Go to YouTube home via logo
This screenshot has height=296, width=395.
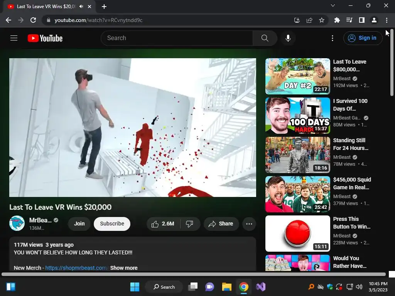point(45,38)
